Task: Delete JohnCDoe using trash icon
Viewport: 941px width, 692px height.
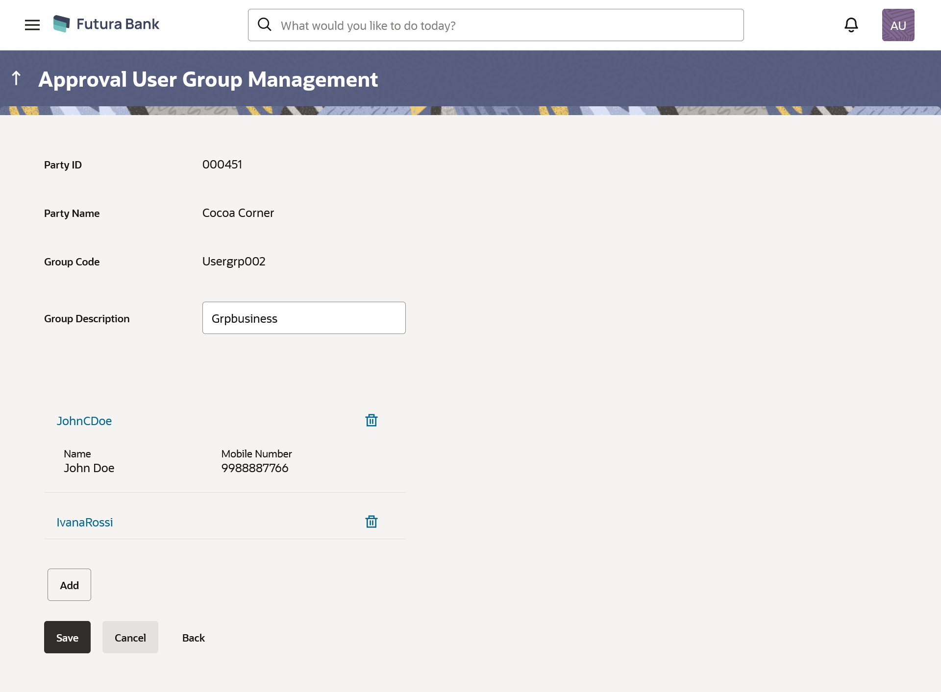Action: pyautogui.click(x=371, y=420)
